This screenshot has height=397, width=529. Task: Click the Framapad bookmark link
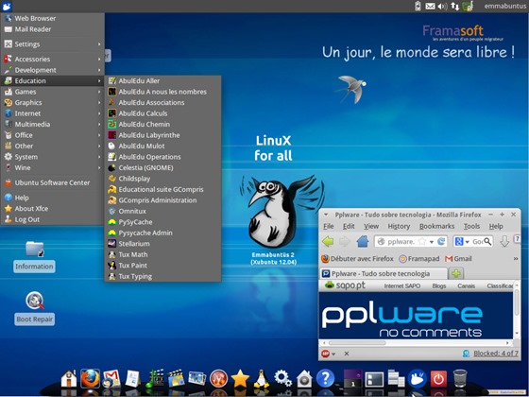click(419, 259)
